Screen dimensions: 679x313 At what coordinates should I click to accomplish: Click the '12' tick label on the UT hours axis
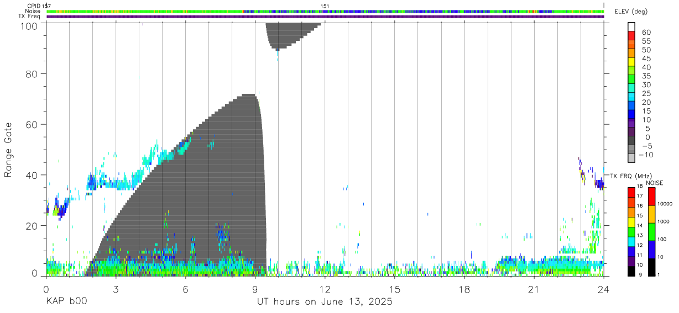tap(325, 289)
